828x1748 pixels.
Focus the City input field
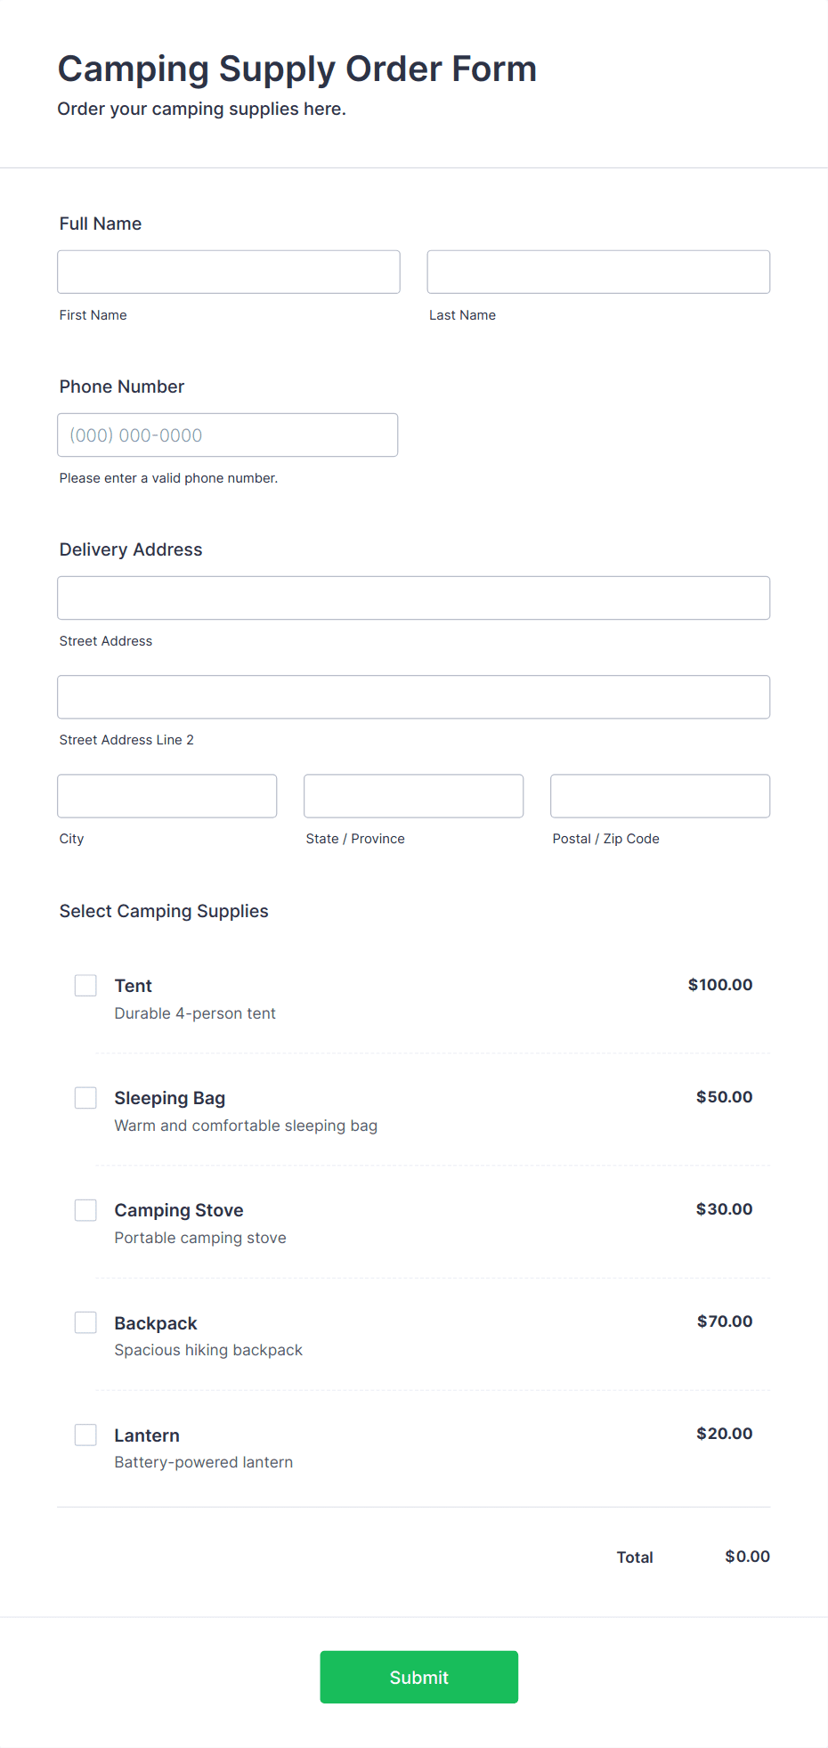[x=167, y=795]
